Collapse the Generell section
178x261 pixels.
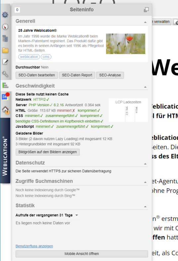click(x=145, y=22)
